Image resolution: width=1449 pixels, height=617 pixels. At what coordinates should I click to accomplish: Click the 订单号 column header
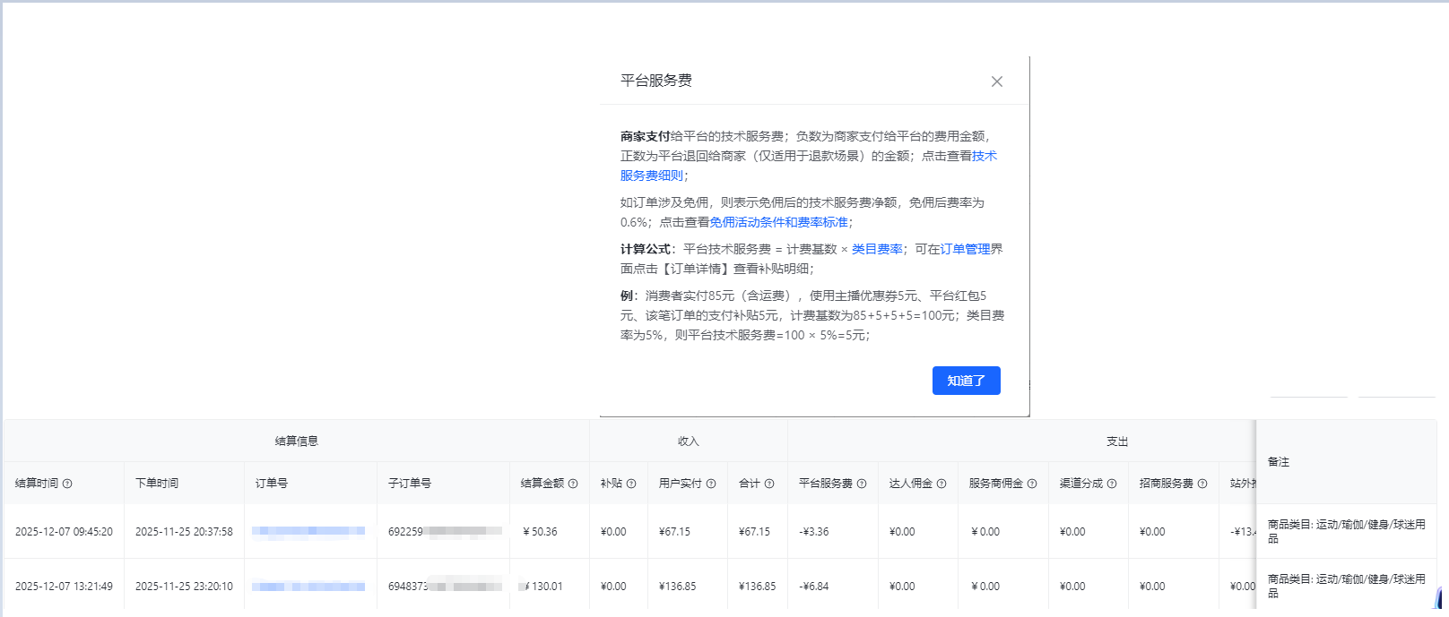pyautogui.click(x=272, y=484)
